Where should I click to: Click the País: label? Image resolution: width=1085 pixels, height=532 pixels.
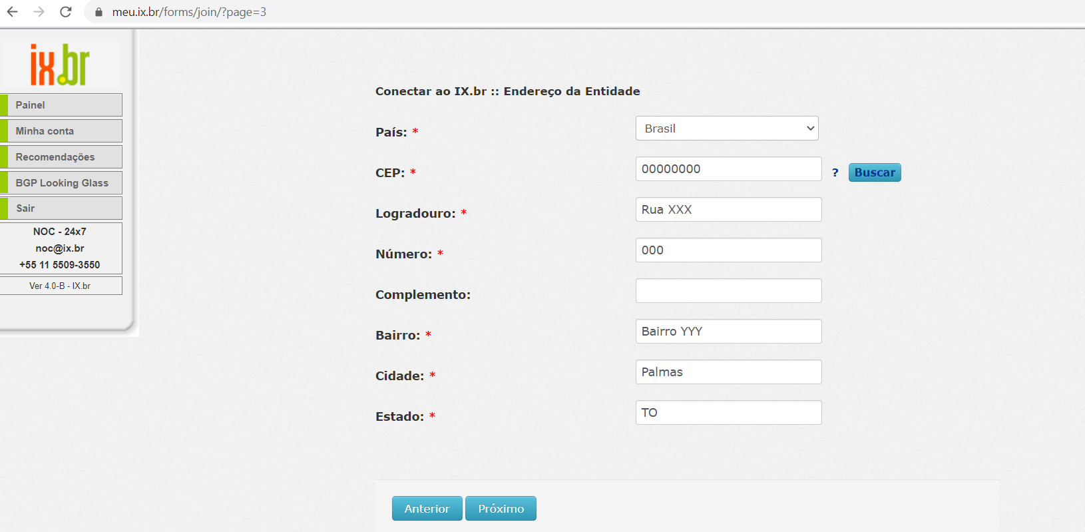point(391,133)
